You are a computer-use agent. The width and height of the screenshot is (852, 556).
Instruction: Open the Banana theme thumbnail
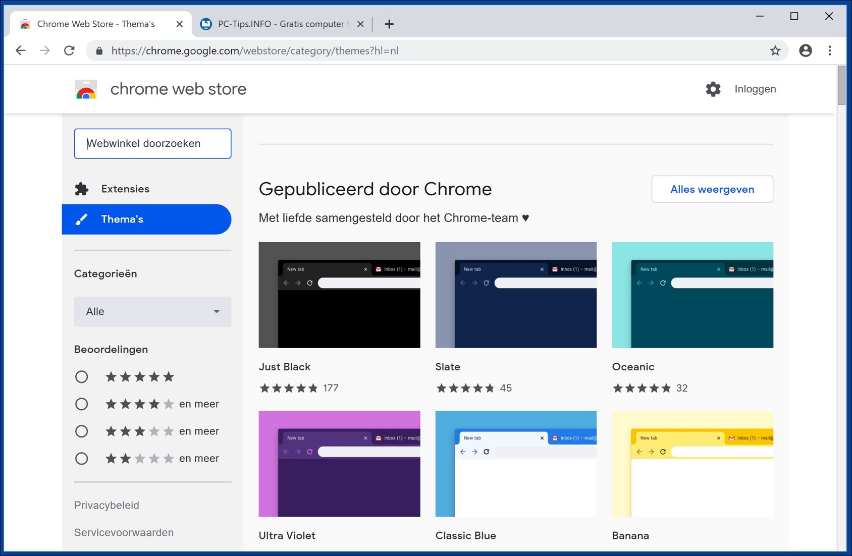693,464
